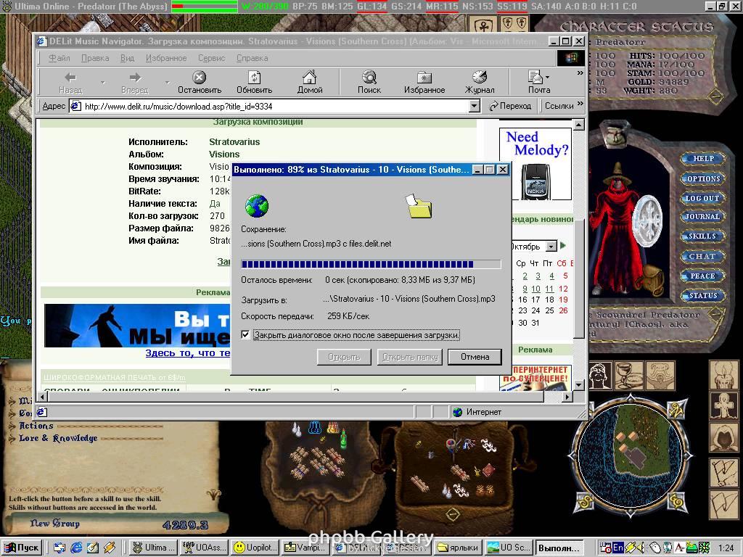Expand the address bar URL dropdown
The height and width of the screenshot is (557, 743).
[x=474, y=106]
